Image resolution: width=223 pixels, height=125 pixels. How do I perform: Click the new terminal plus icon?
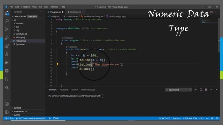click(x=196, y=90)
